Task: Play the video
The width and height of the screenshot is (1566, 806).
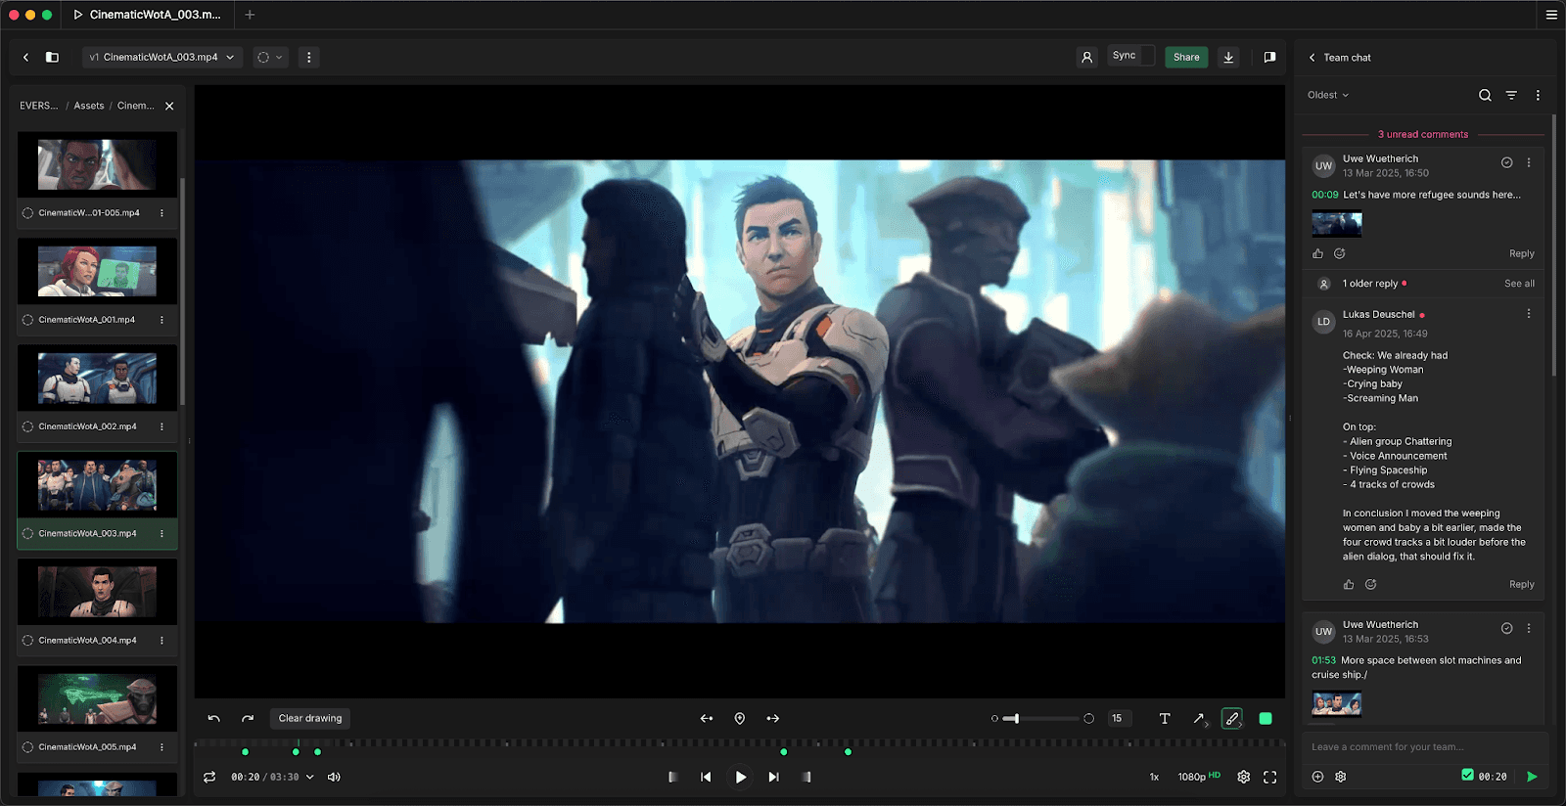Action: [x=741, y=777]
